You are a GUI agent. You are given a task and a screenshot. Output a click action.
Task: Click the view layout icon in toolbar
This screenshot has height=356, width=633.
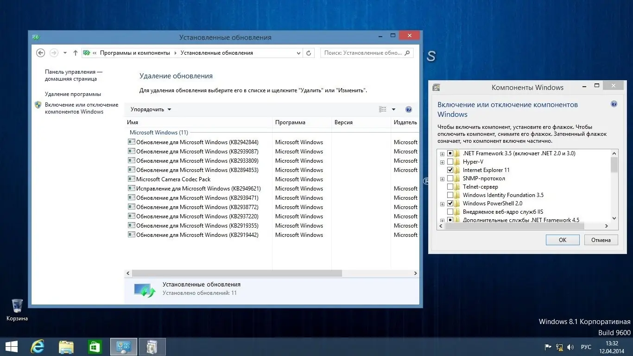383,109
